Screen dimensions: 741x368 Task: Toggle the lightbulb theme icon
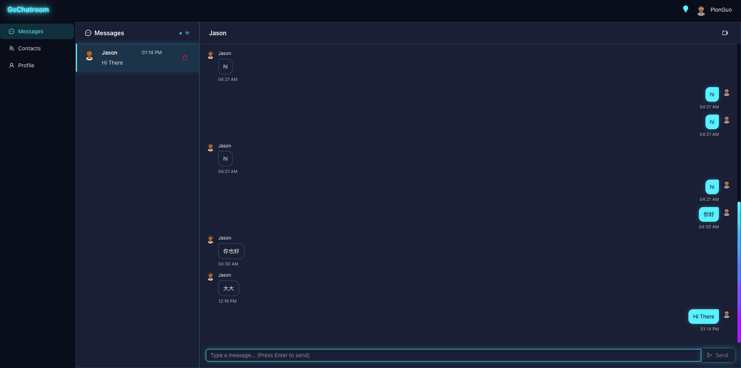tap(685, 9)
